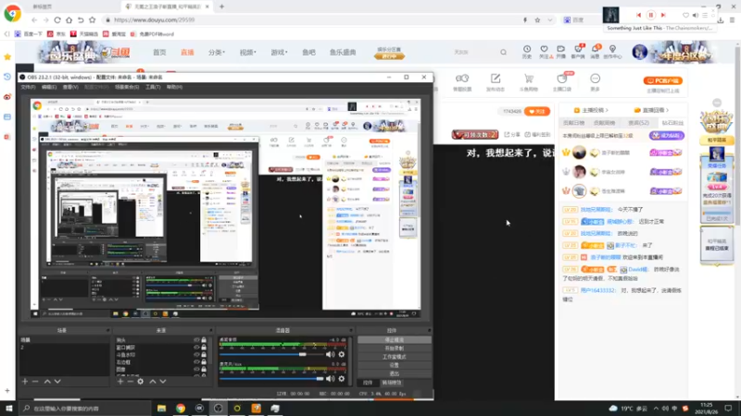Open settings gear for desktop audio channel
Screen dimensions: 741x416
click(x=341, y=354)
